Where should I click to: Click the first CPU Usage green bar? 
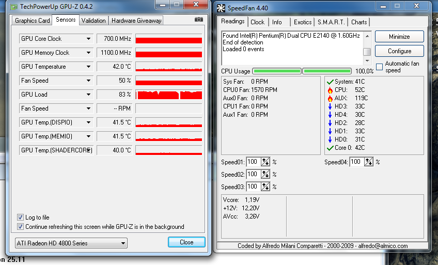(x=277, y=71)
